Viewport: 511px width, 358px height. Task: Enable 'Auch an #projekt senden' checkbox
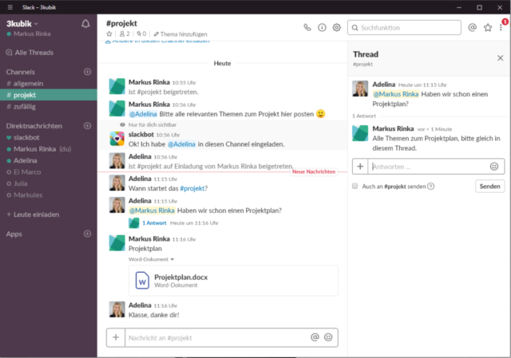pos(355,186)
